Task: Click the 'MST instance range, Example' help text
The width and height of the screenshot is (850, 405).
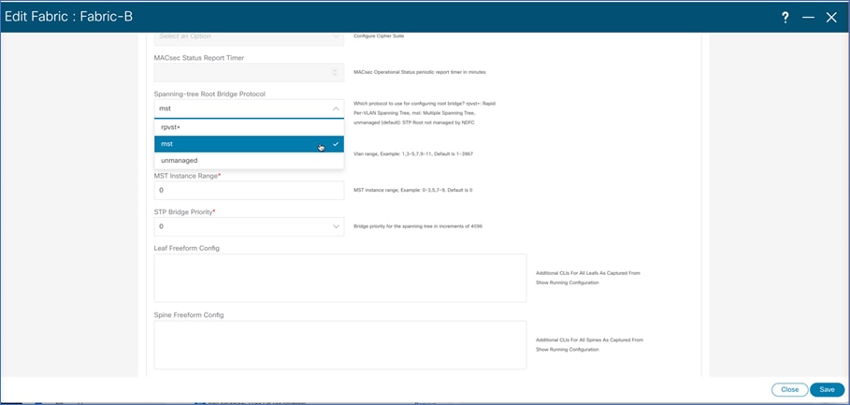Action: click(x=412, y=190)
